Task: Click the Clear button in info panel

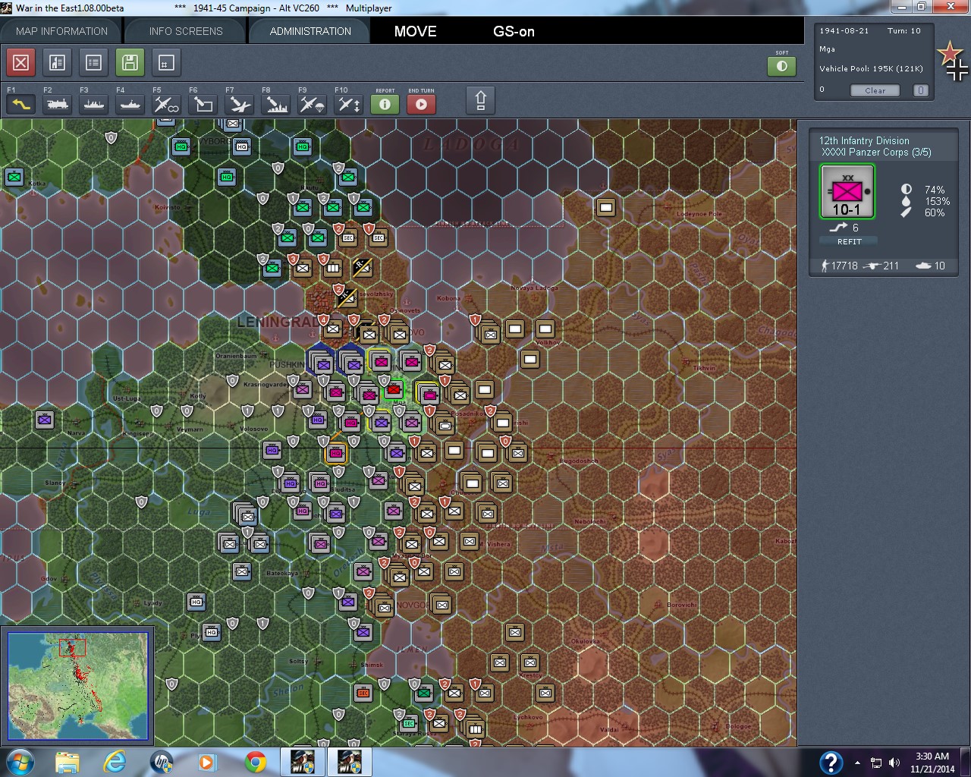Action: pyautogui.click(x=875, y=90)
